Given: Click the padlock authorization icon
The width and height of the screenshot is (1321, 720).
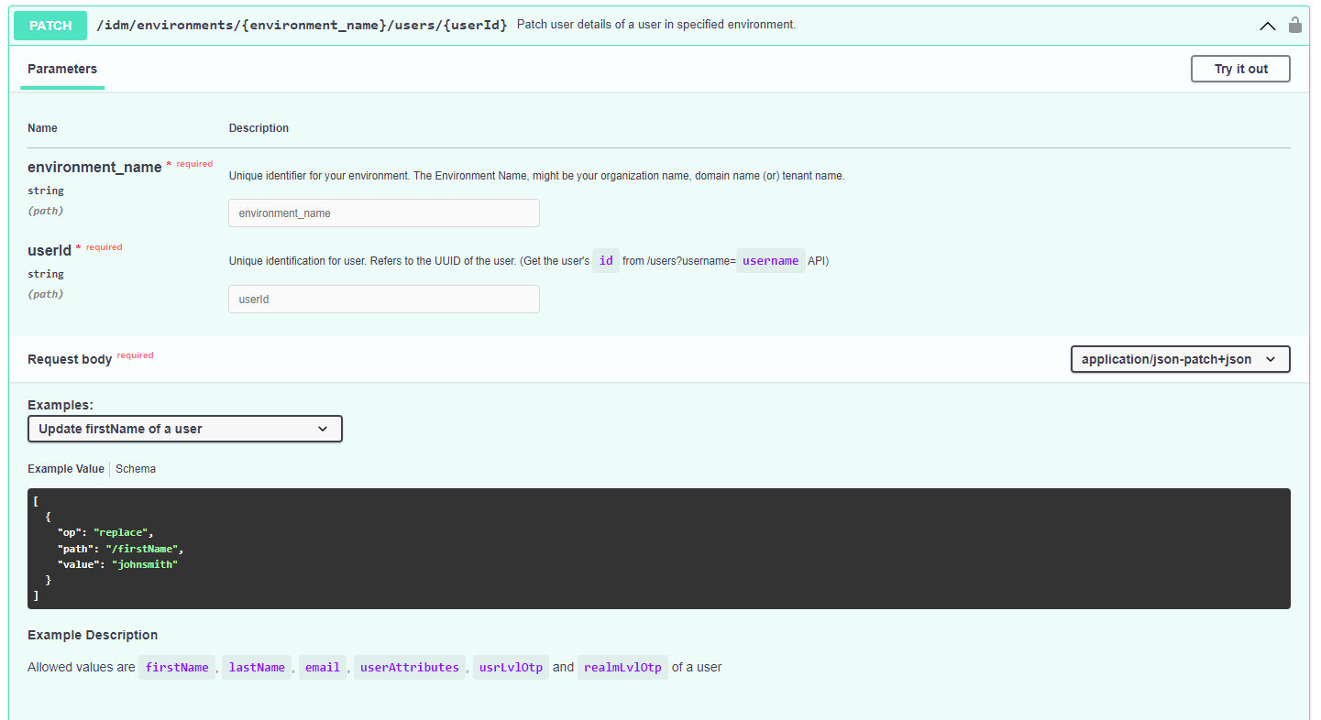Looking at the screenshot, I should [x=1295, y=25].
